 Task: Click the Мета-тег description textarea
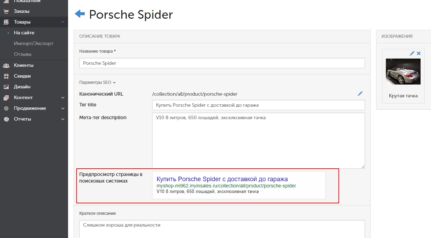(x=258, y=141)
